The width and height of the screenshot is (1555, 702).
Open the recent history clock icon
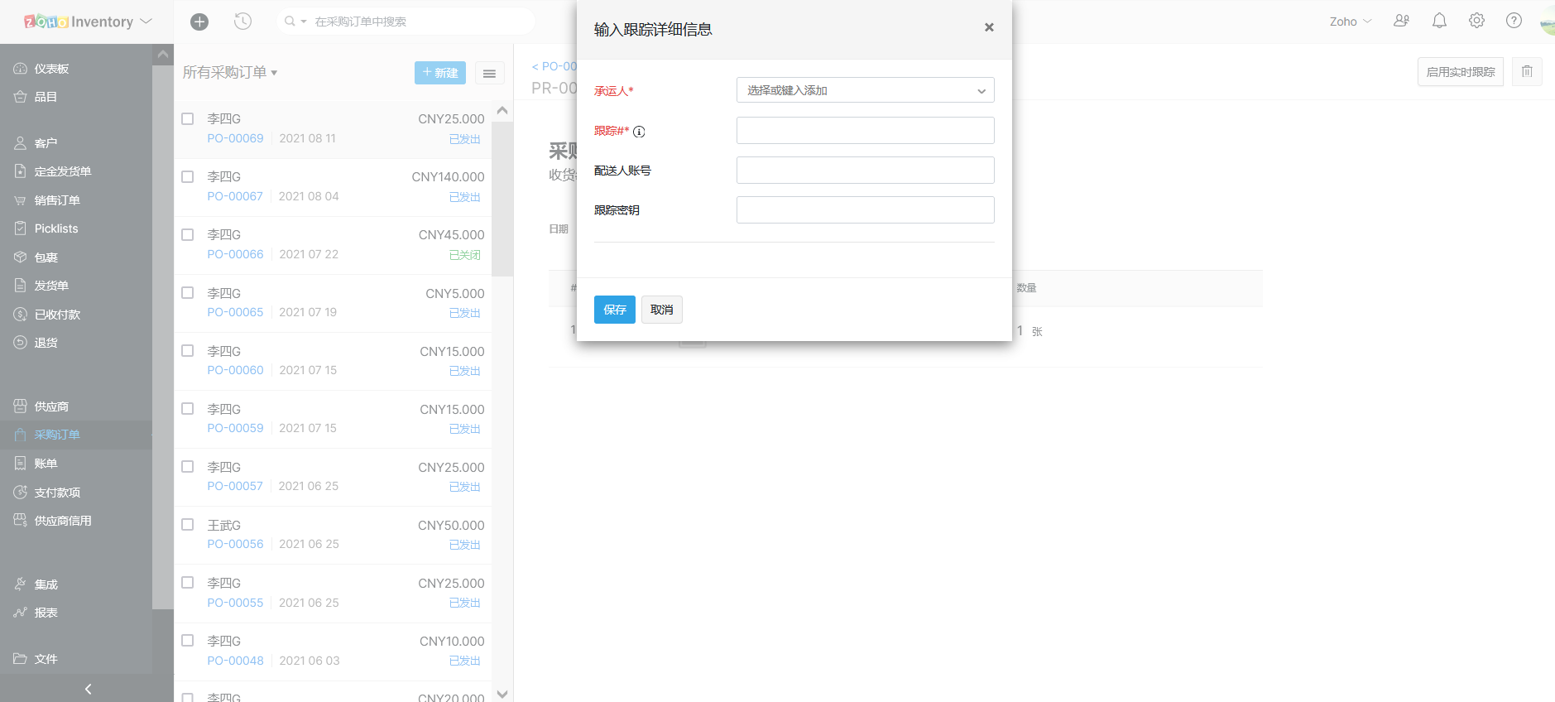242,22
